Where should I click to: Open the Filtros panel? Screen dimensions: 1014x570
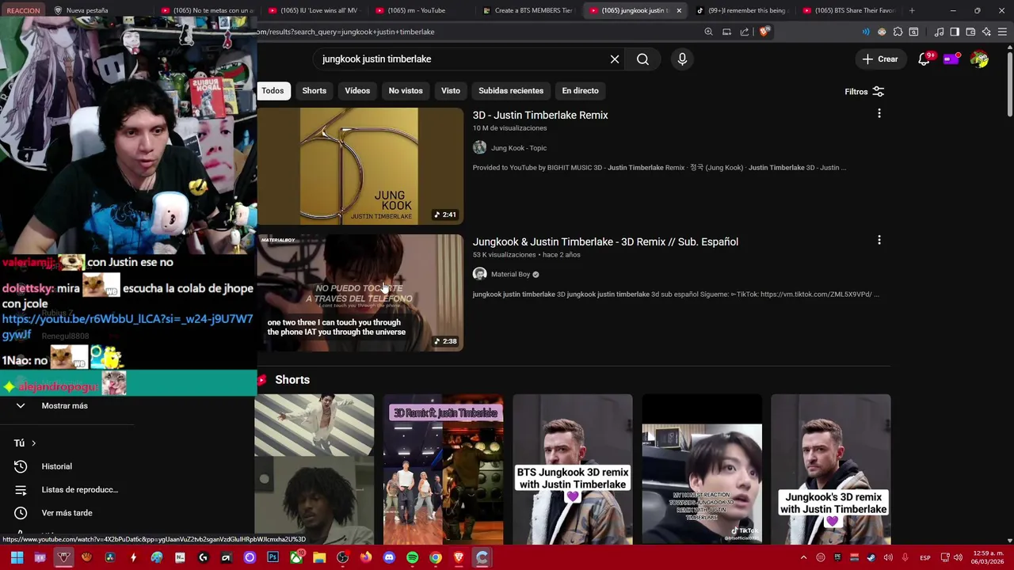click(864, 92)
